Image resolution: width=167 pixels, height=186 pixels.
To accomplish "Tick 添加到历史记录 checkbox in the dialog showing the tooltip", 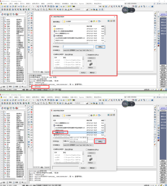I will point(87,150).
